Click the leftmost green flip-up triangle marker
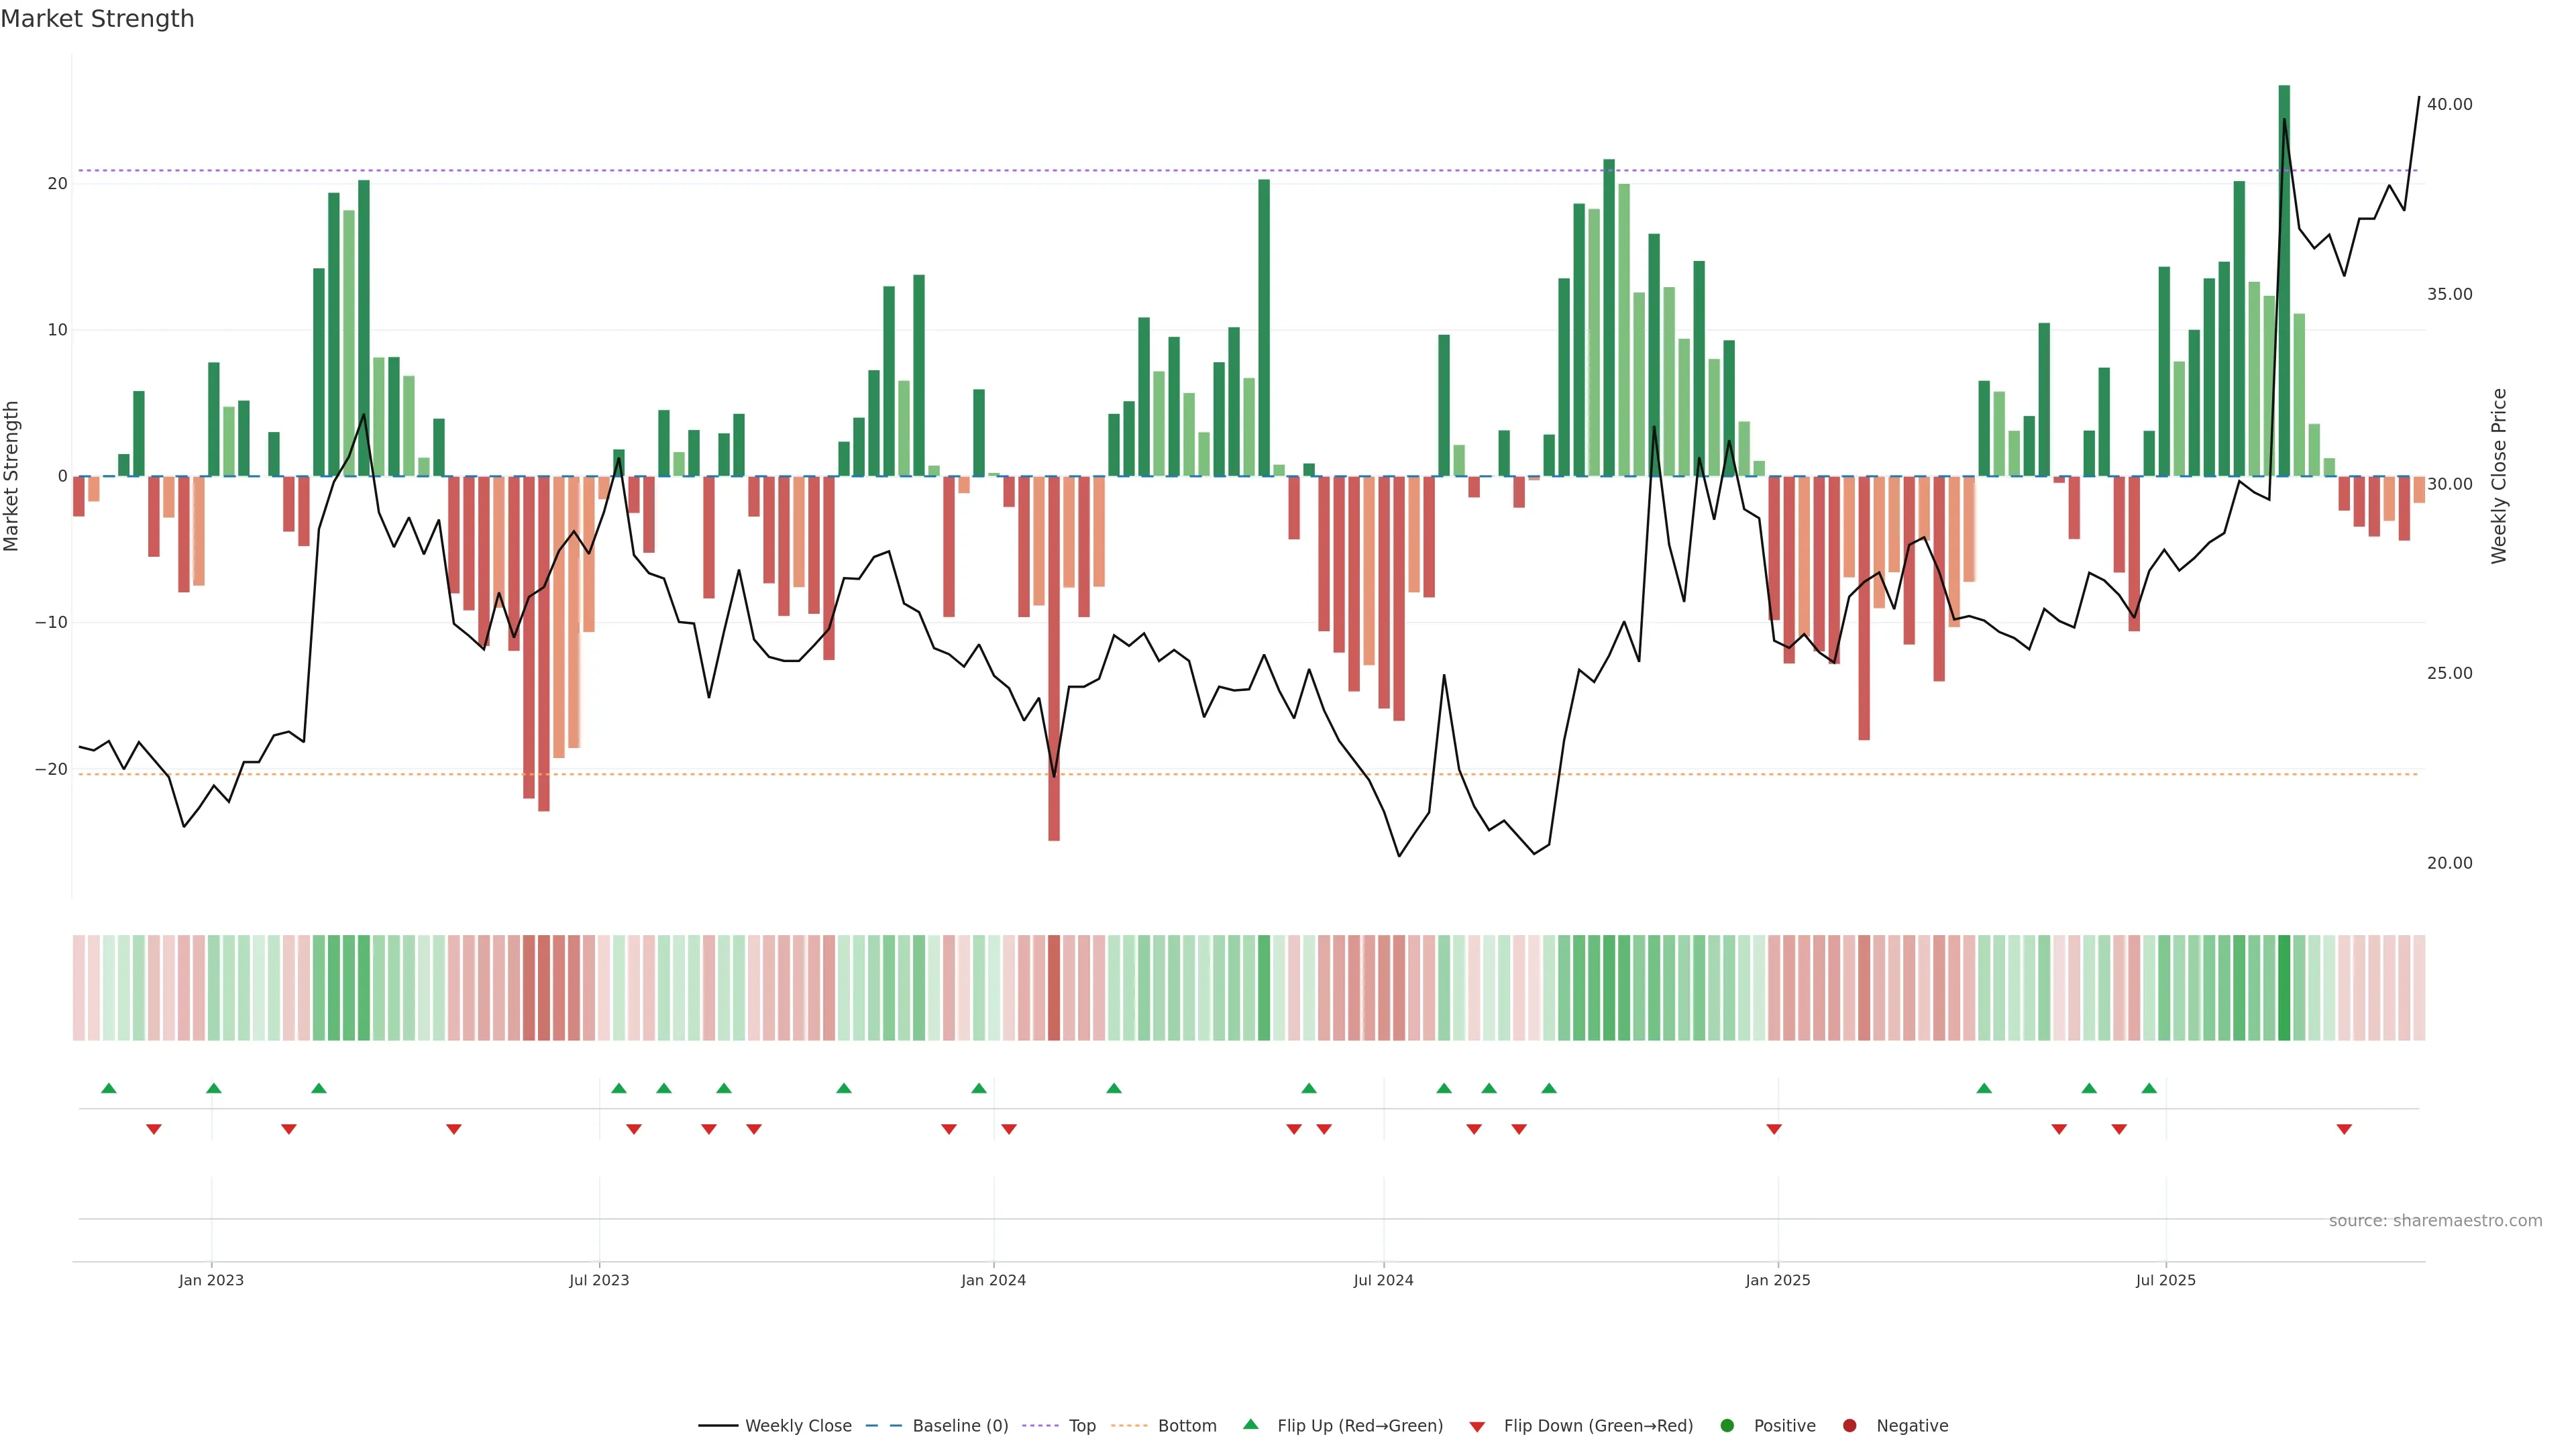 point(109,1088)
